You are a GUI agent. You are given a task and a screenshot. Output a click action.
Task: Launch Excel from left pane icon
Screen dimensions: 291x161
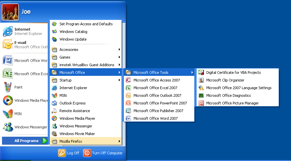click(8, 74)
